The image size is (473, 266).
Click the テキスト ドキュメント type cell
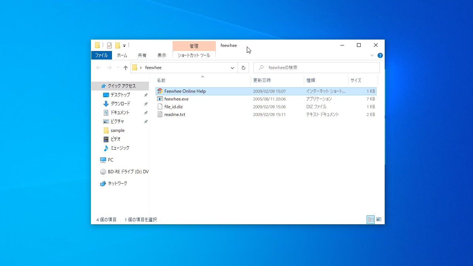[323, 115]
